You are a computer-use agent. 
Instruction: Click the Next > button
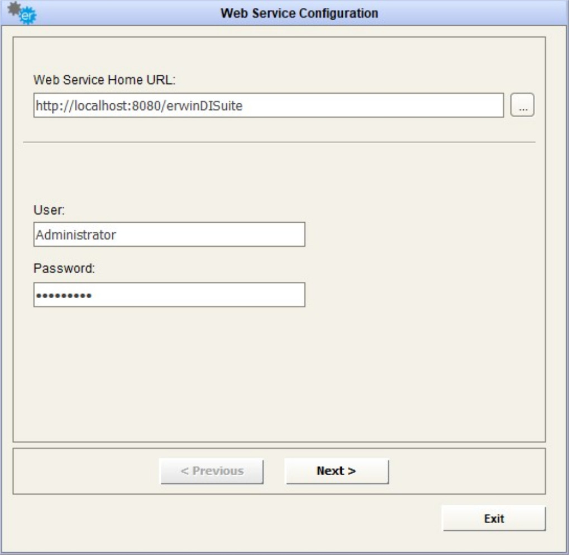coord(336,471)
